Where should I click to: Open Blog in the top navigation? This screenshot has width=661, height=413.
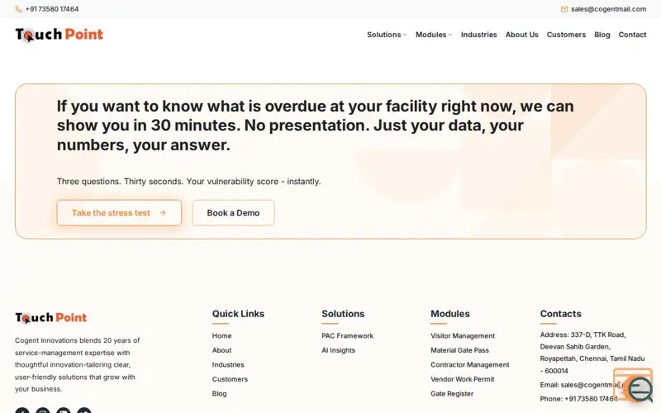[x=602, y=35]
